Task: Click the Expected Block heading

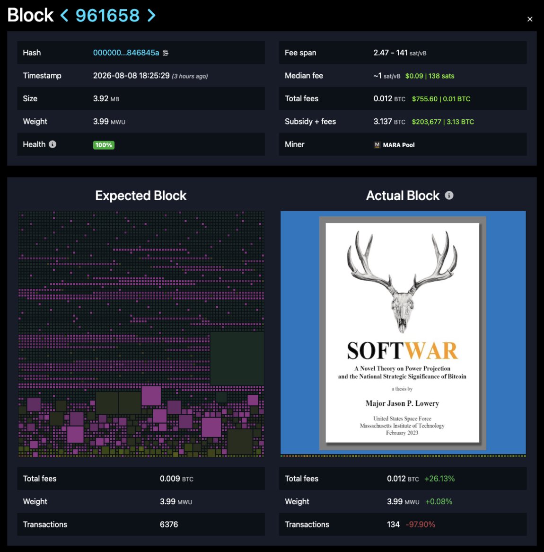Action: coord(141,196)
